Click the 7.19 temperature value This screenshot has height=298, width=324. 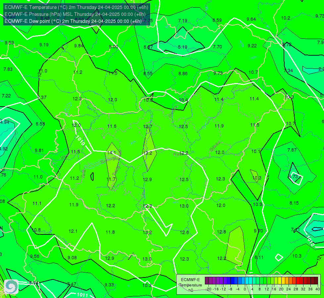183,21
